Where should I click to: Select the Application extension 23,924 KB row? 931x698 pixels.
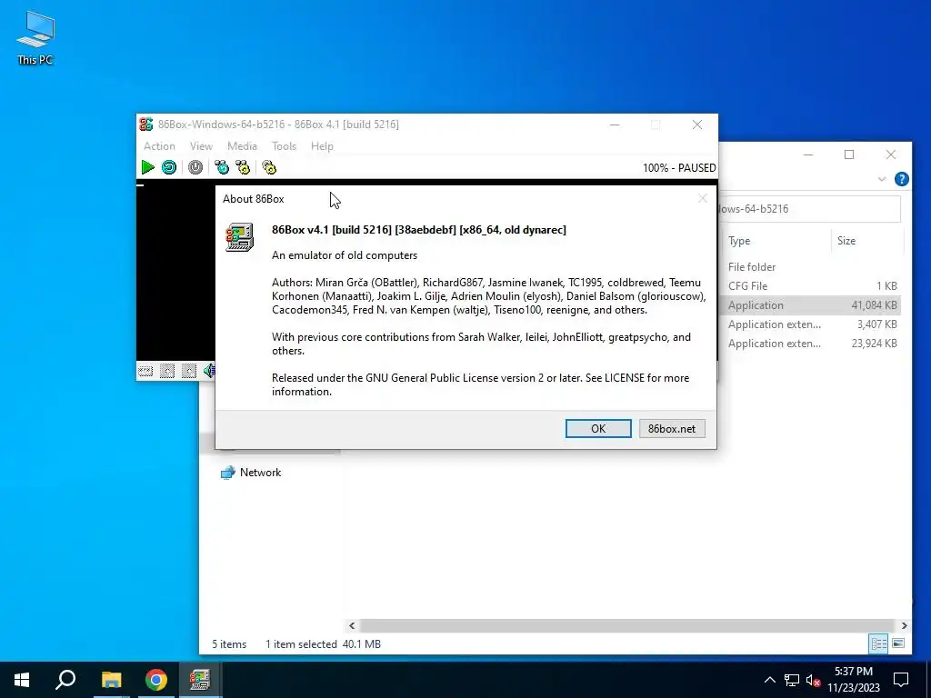(x=811, y=343)
